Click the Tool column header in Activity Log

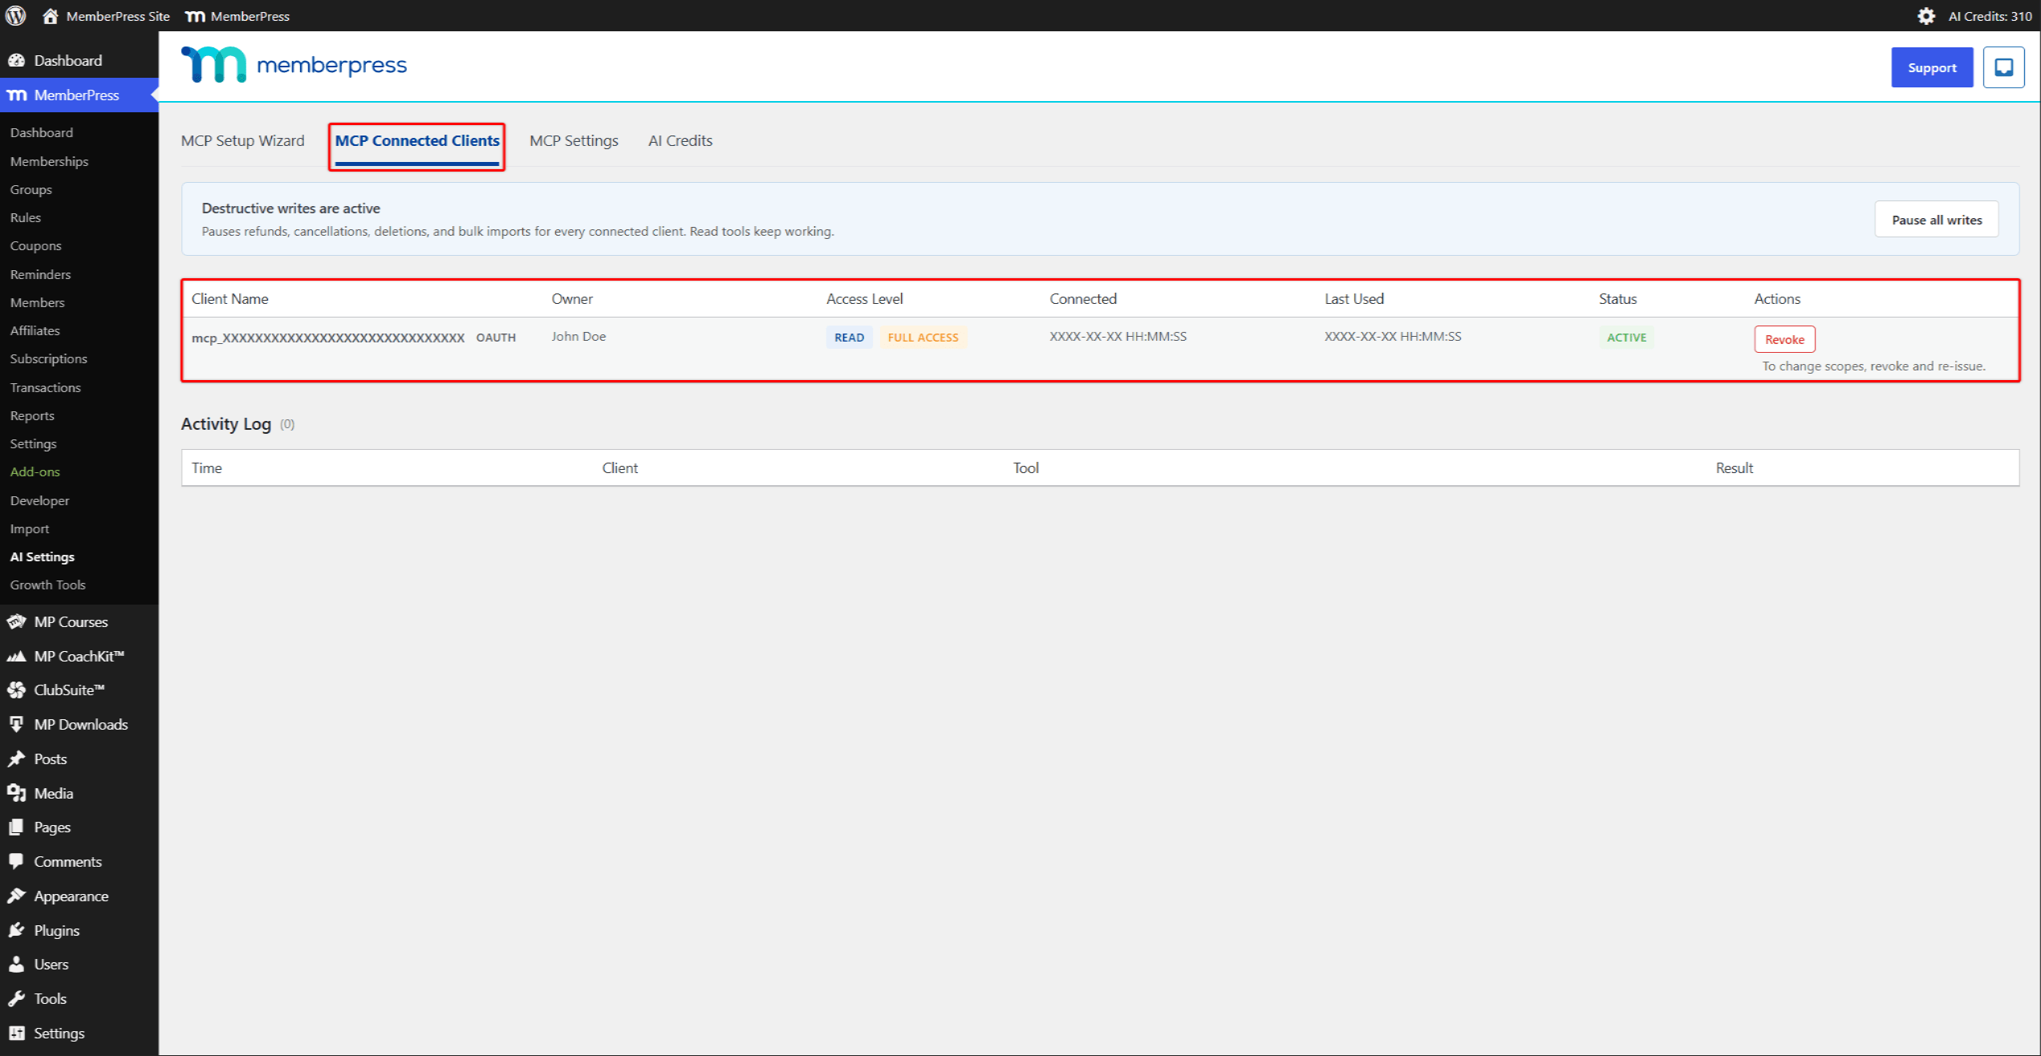click(1025, 467)
